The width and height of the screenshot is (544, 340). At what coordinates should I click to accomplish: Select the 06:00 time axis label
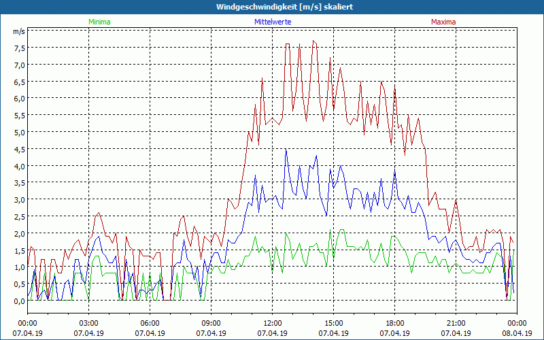(150, 323)
